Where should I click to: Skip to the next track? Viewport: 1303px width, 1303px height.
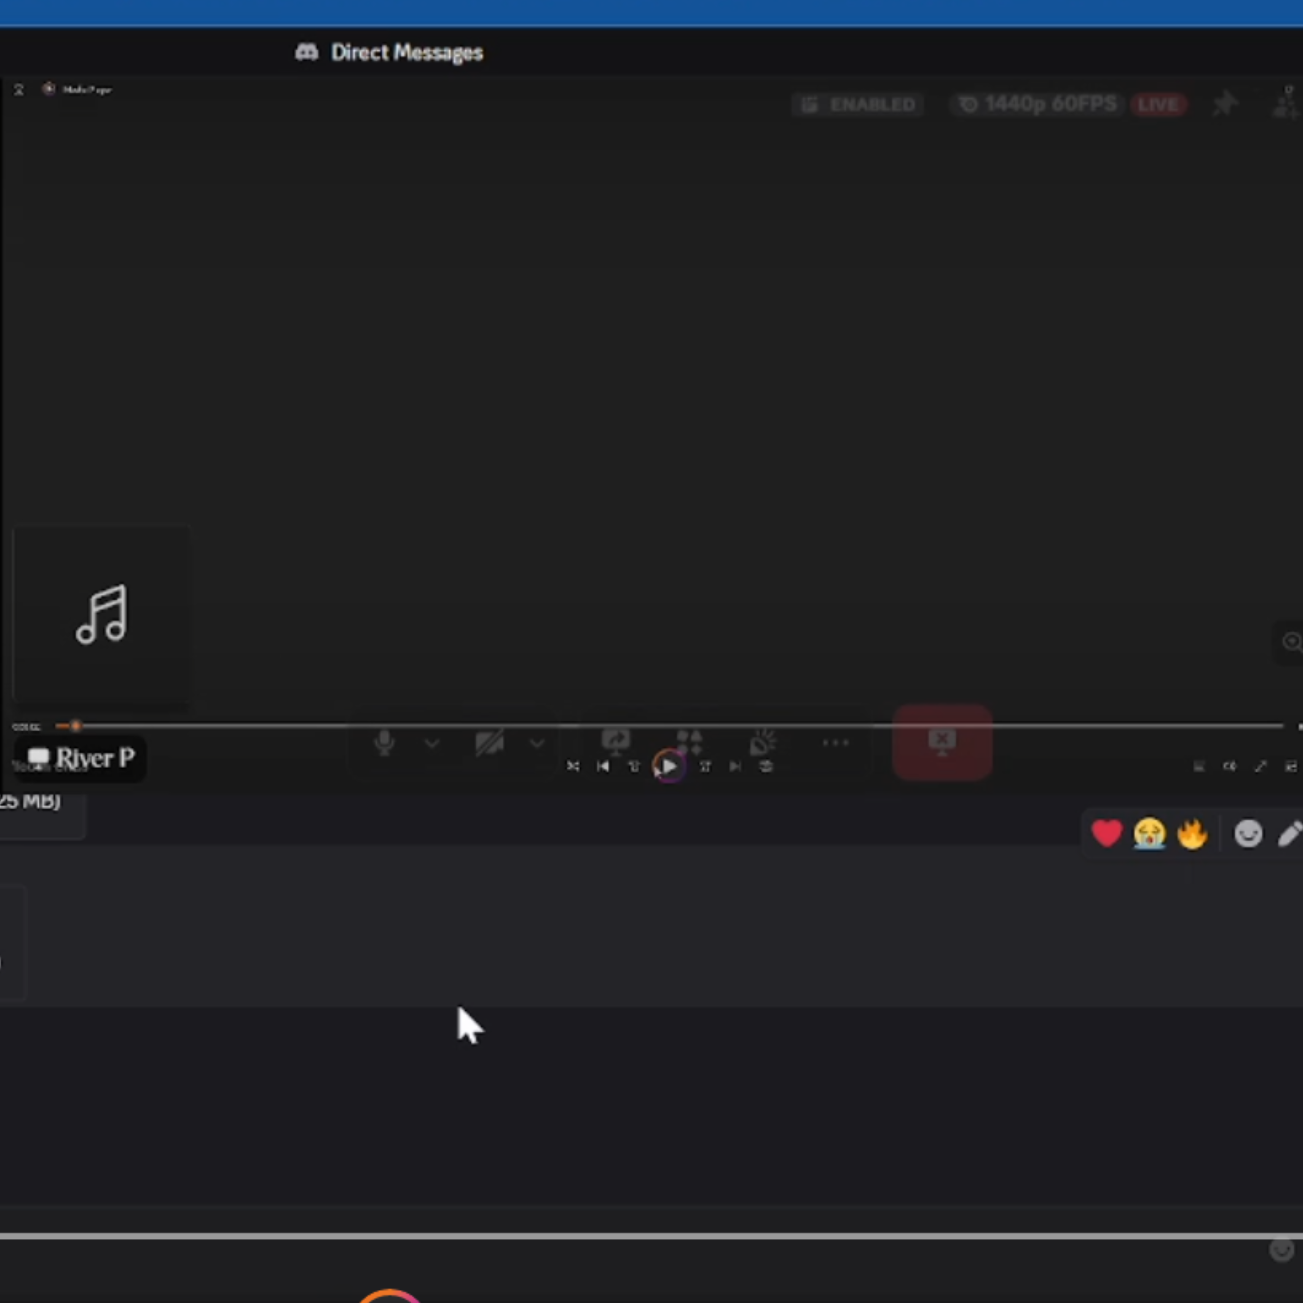(x=735, y=766)
